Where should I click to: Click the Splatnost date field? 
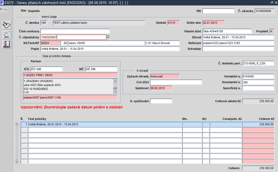click(x=161, y=88)
